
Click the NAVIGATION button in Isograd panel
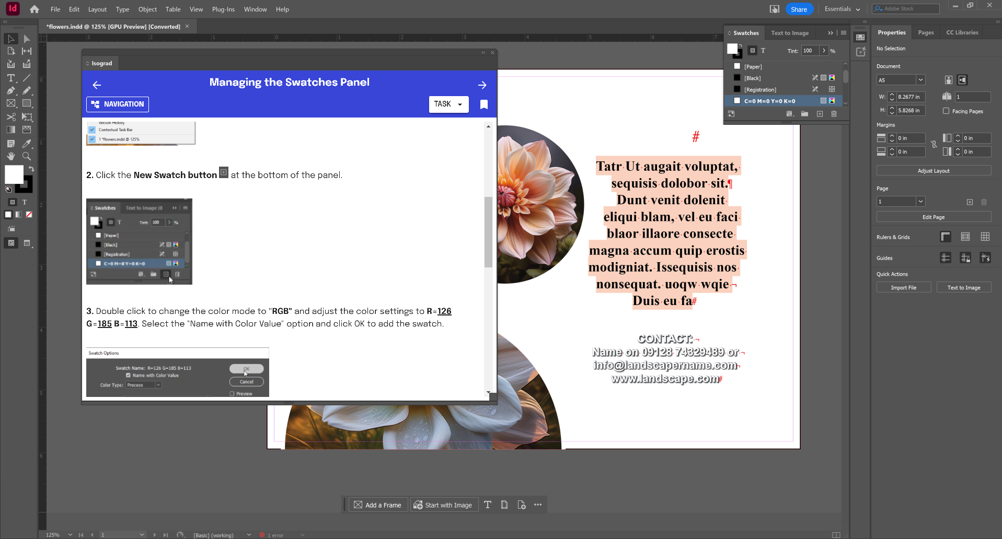(x=118, y=104)
